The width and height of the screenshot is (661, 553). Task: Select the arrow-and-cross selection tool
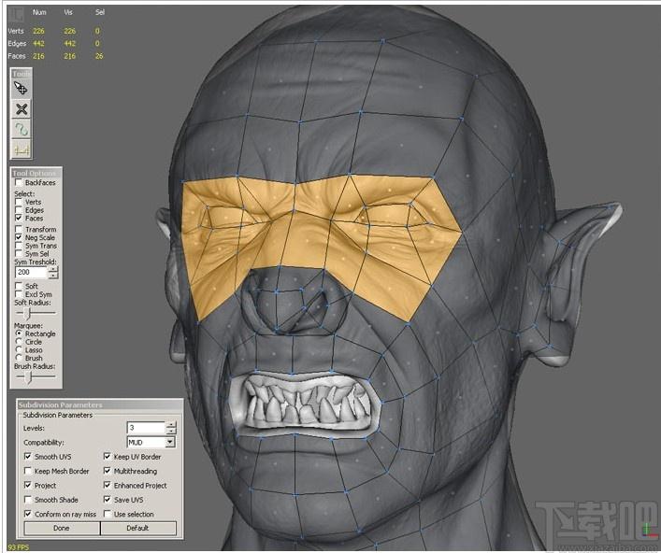[x=22, y=89]
